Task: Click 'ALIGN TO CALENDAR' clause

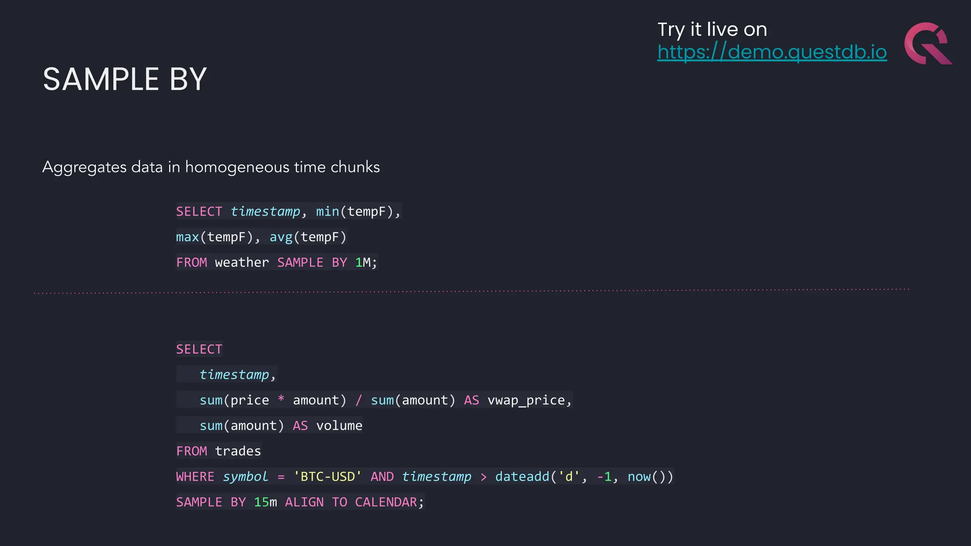Action: 350,502
